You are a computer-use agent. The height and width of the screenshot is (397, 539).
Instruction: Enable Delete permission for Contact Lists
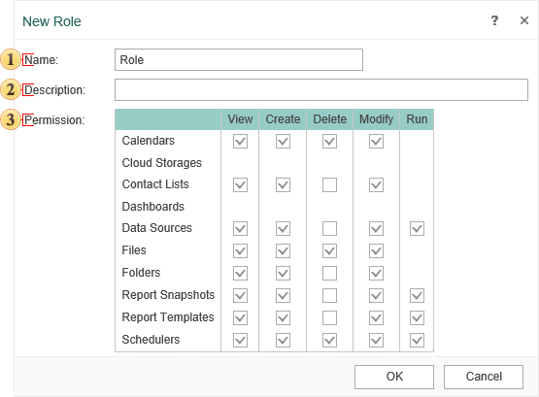(x=329, y=184)
